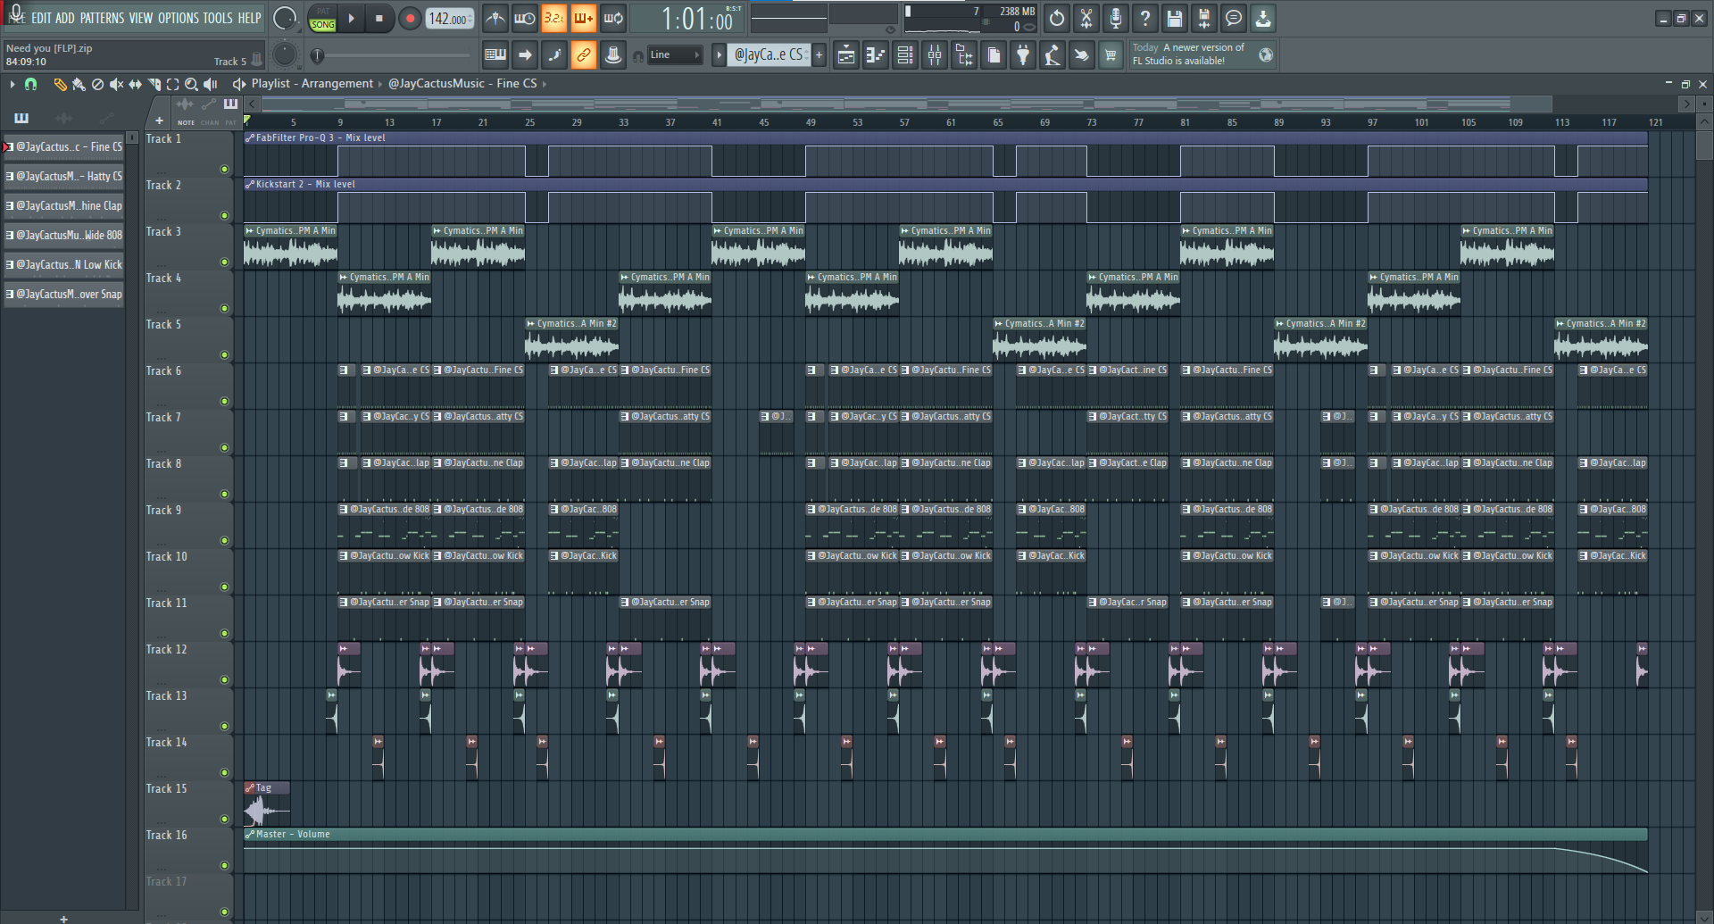Click the metronome icon
Viewport: 1714px width, 924px height.
(495, 18)
